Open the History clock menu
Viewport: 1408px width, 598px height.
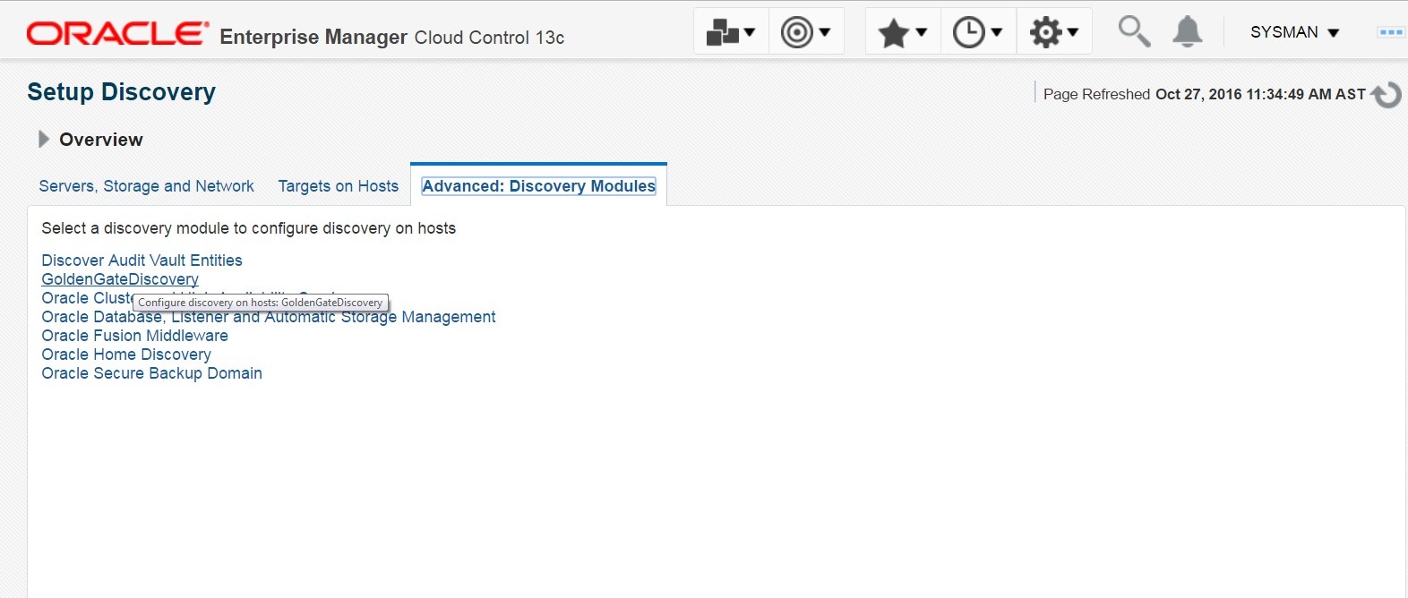pyautogui.click(x=977, y=32)
